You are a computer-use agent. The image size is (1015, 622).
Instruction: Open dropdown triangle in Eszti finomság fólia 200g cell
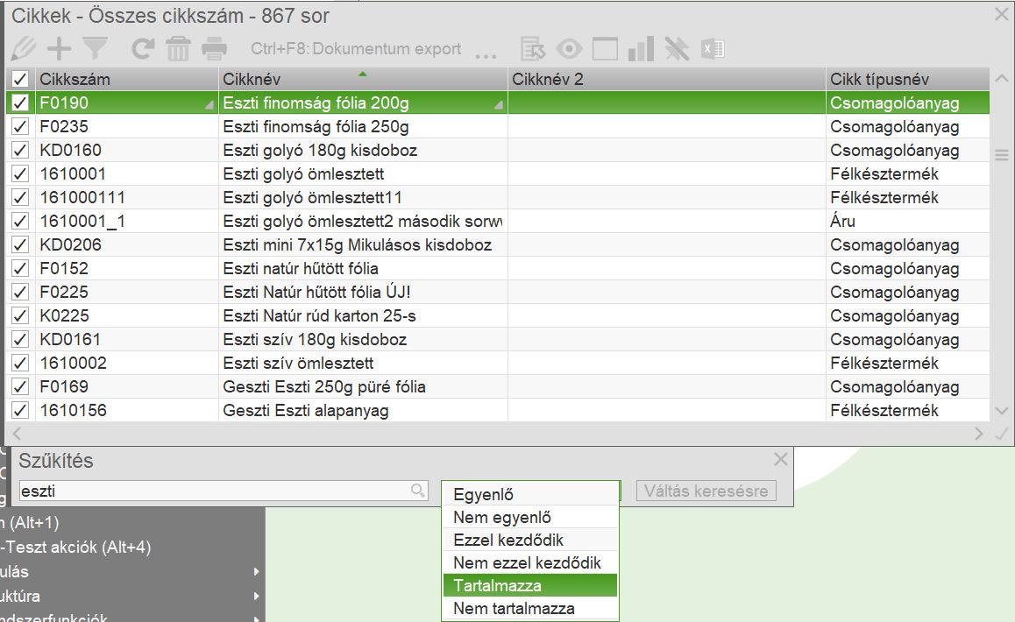pos(499,105)
